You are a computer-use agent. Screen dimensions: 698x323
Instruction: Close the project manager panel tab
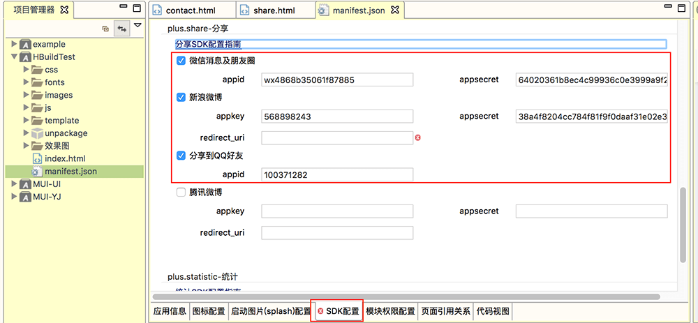pos(64,10)
